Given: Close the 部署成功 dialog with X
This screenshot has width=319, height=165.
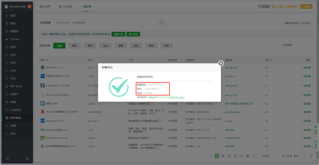Looking at the screenshot, I should coord(221,63).
